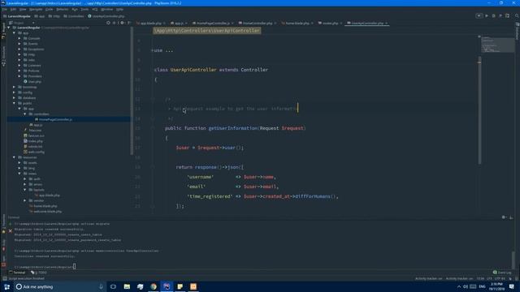Open the Refactor menu

62,9
